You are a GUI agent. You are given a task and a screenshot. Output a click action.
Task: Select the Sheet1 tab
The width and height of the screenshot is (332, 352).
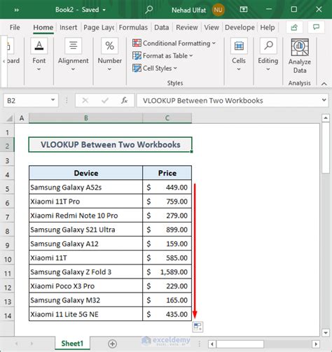[72, 344]
